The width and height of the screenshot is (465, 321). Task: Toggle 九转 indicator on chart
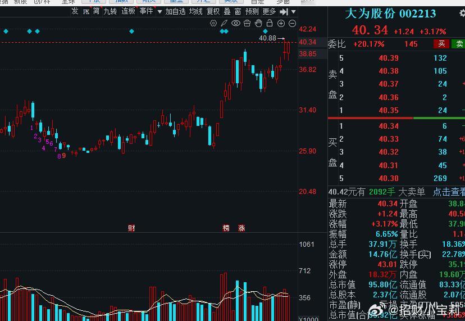110,12
